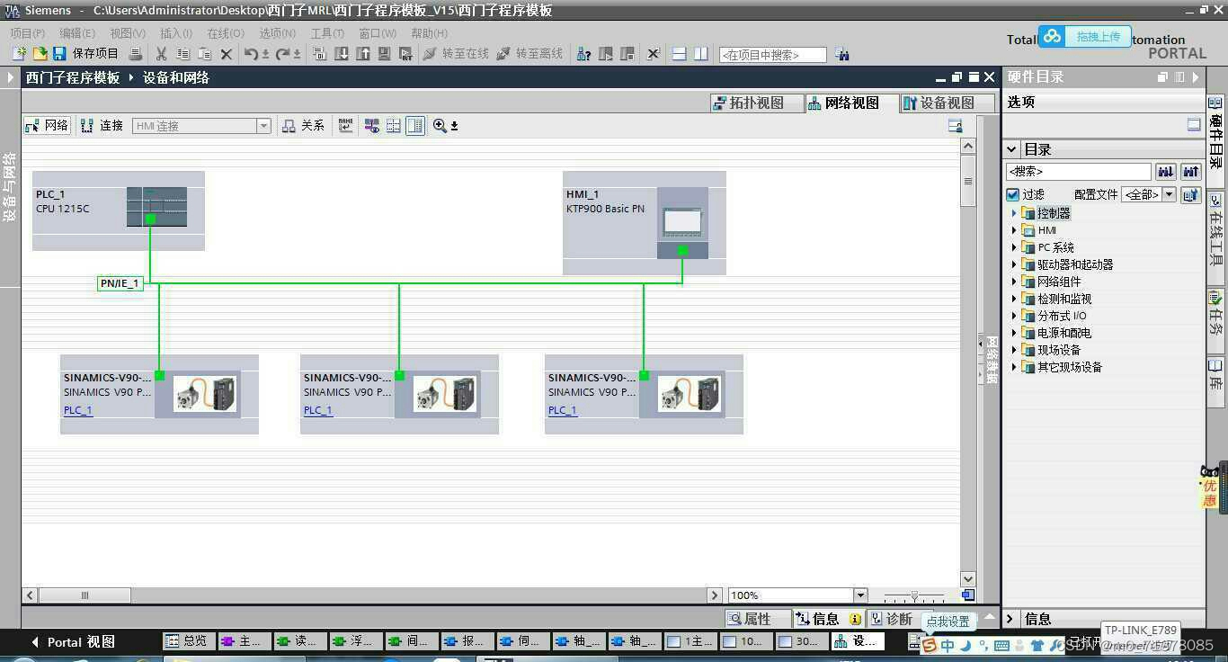Open the 工具(T) menu
Viewport: 1228px width, 662px height.
(x=328, y=33)
